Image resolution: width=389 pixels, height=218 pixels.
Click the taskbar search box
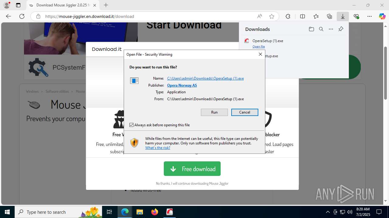58,212
